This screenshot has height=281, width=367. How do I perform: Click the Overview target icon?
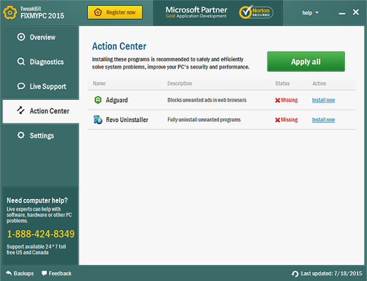point(21,37)
